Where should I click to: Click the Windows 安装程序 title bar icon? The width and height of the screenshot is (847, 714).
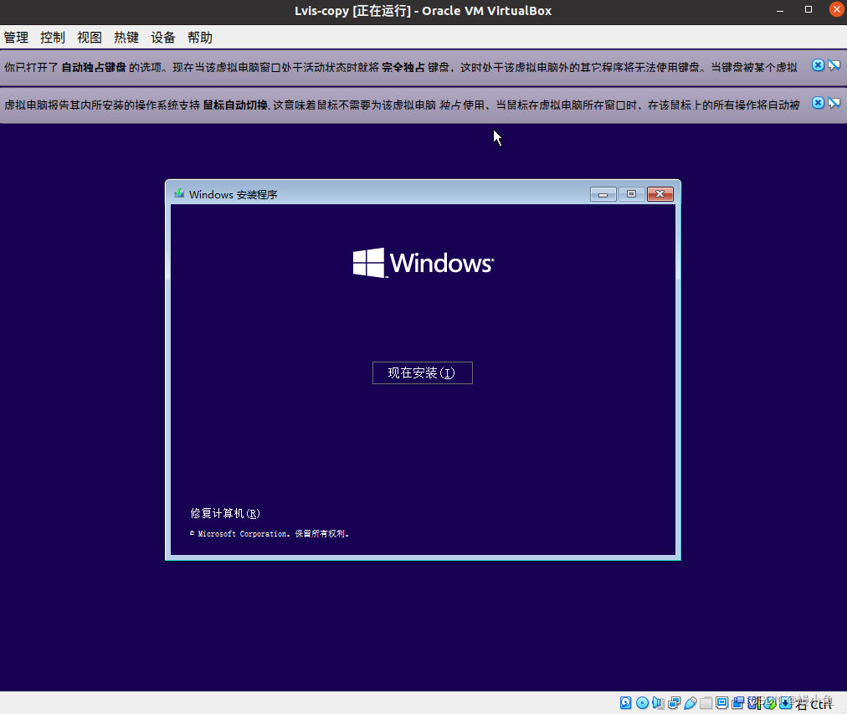tap(179, 193)
